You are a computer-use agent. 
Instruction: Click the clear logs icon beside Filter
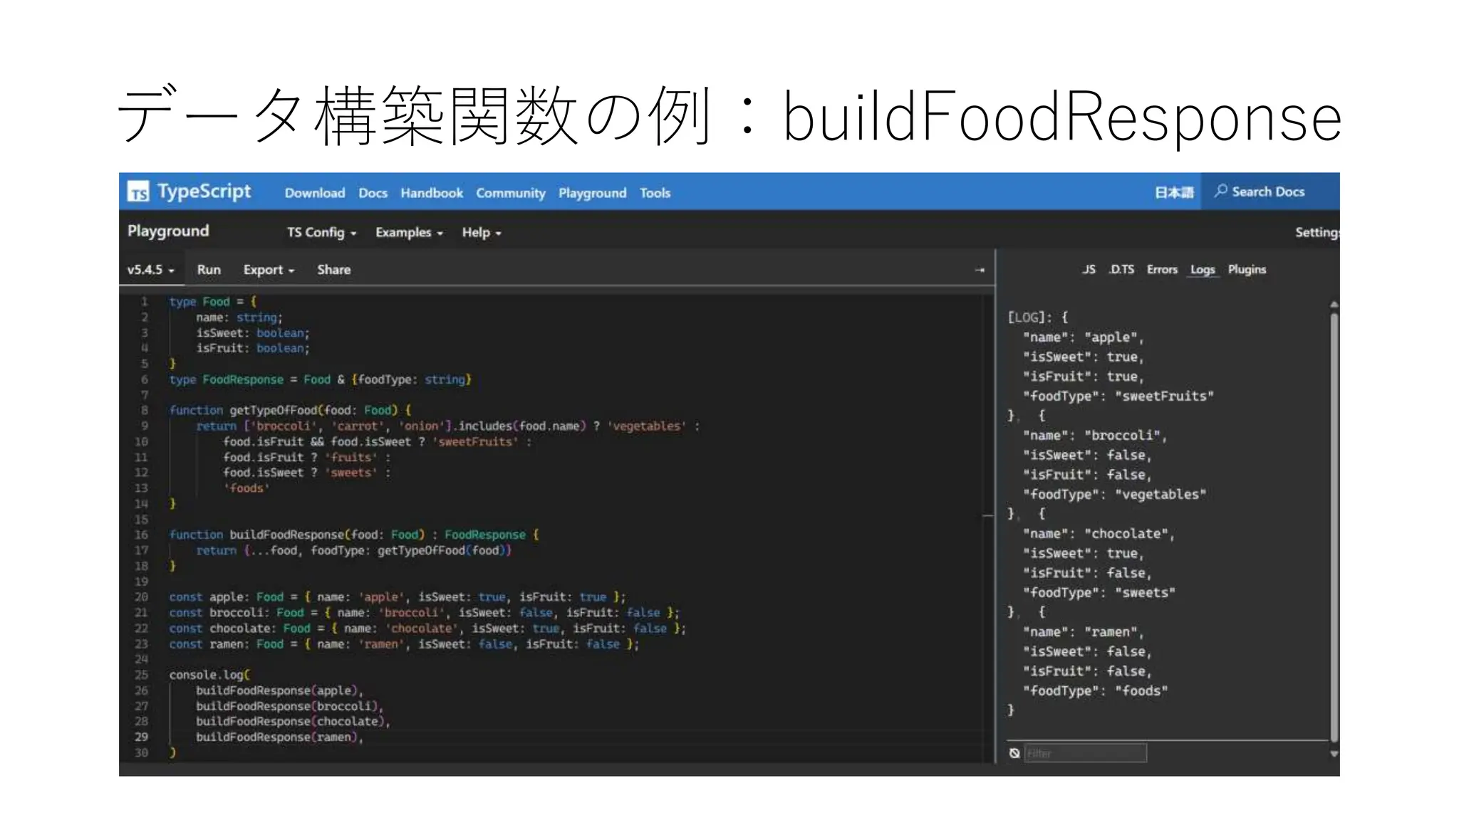1014,753
